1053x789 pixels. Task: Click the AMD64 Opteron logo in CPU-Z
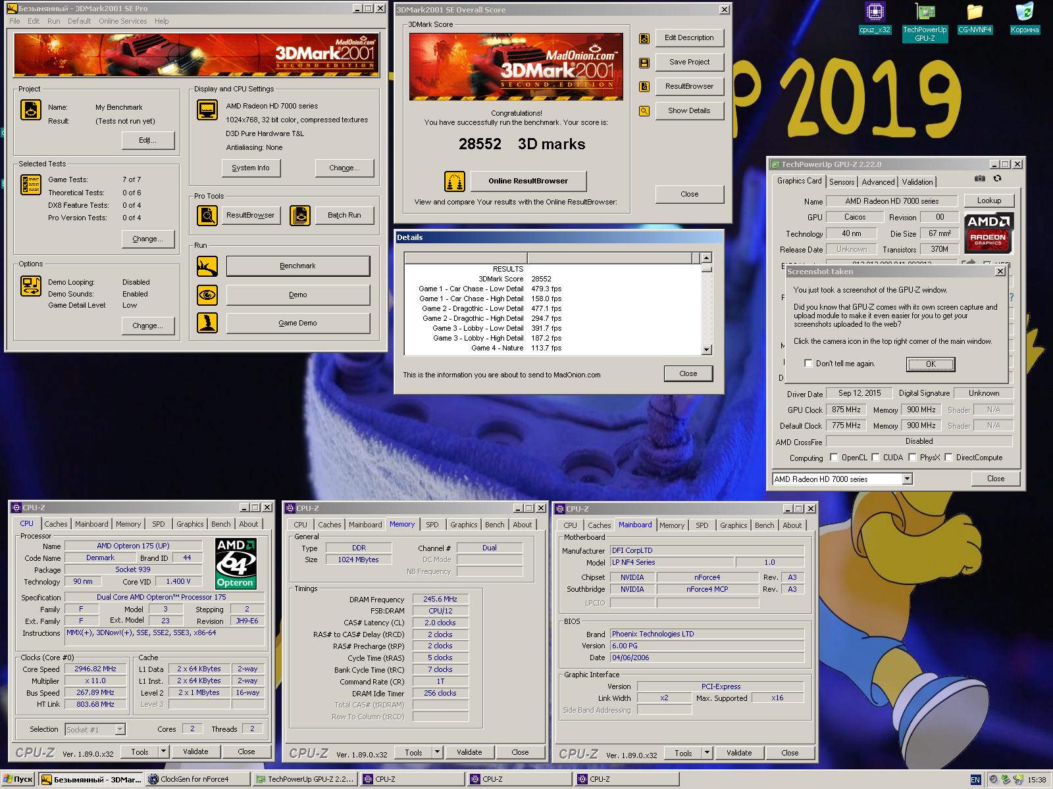[x=236, y=563]
